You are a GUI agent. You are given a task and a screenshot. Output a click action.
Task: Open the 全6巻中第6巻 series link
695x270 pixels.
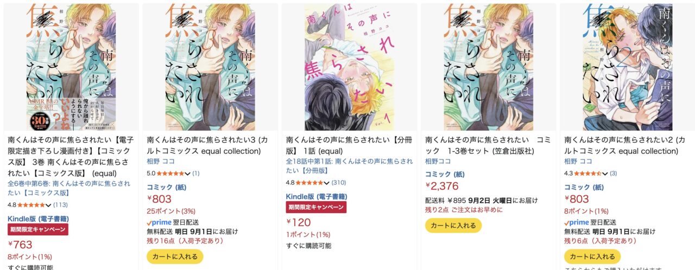pyautogui.click(x=68, y=188)
